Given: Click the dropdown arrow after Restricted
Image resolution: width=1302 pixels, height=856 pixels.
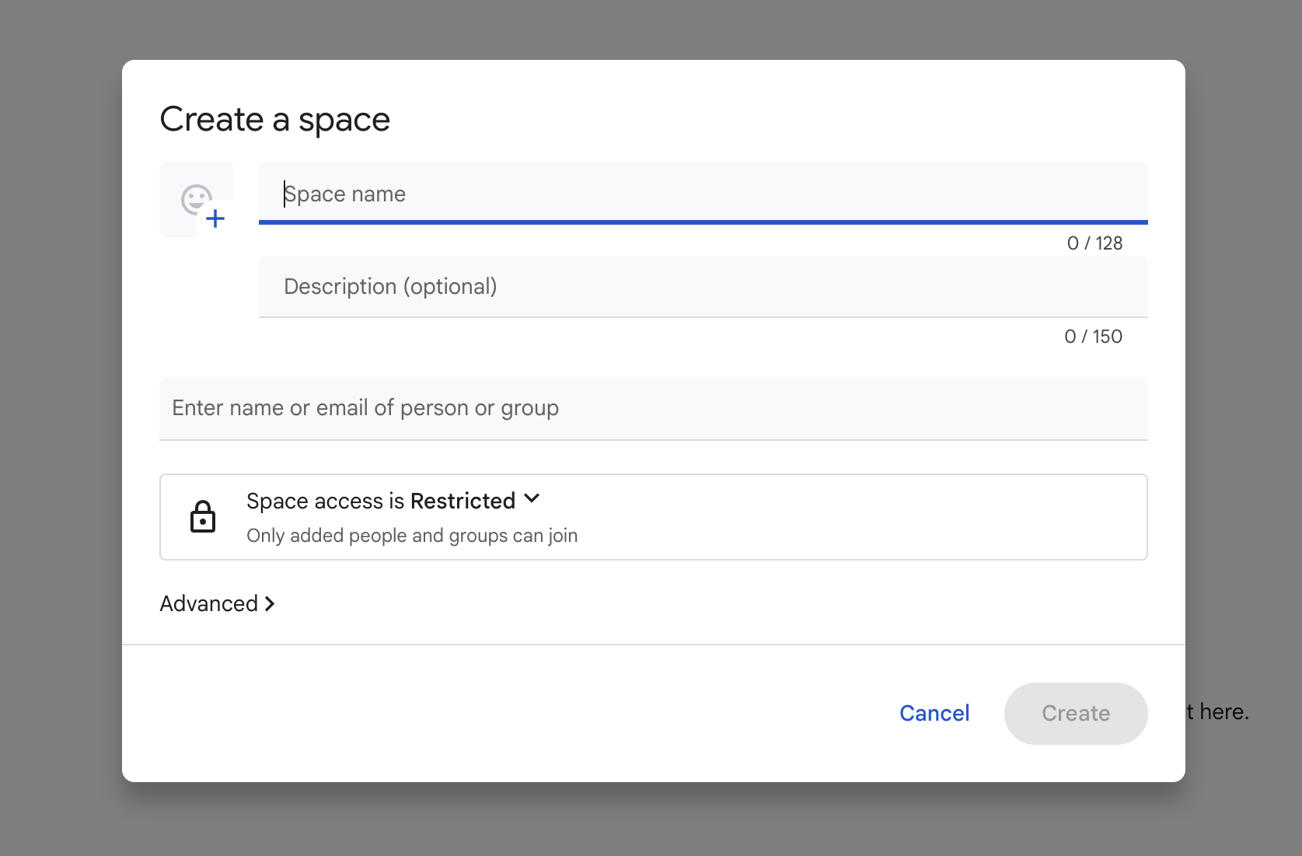Looking at the screenshot, I should [x=532, y=498].
